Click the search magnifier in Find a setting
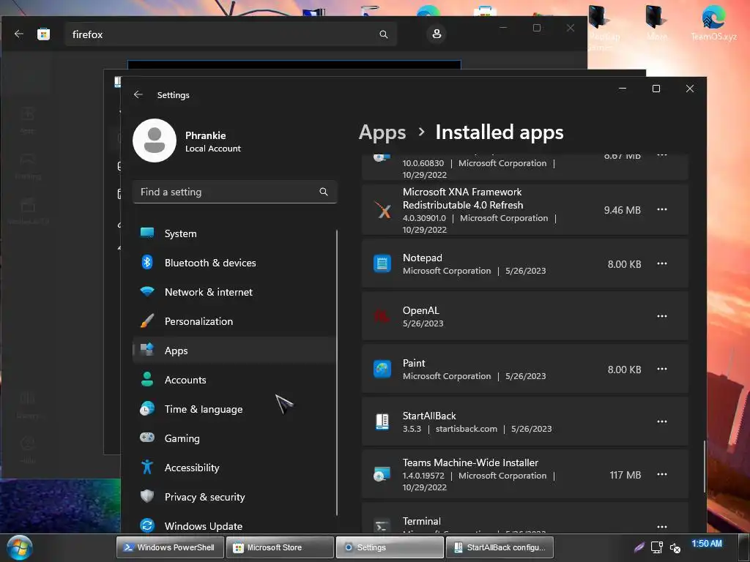The image size is (750, 562). 324,192
